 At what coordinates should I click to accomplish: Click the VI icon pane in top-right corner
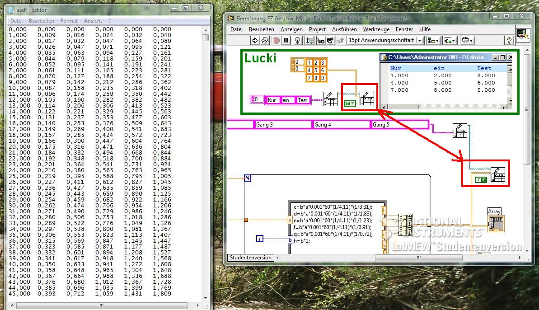523,35
